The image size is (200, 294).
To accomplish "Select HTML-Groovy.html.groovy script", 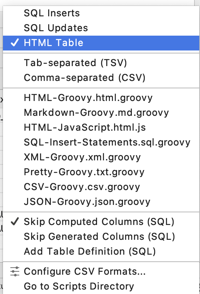I will (101, 98).
